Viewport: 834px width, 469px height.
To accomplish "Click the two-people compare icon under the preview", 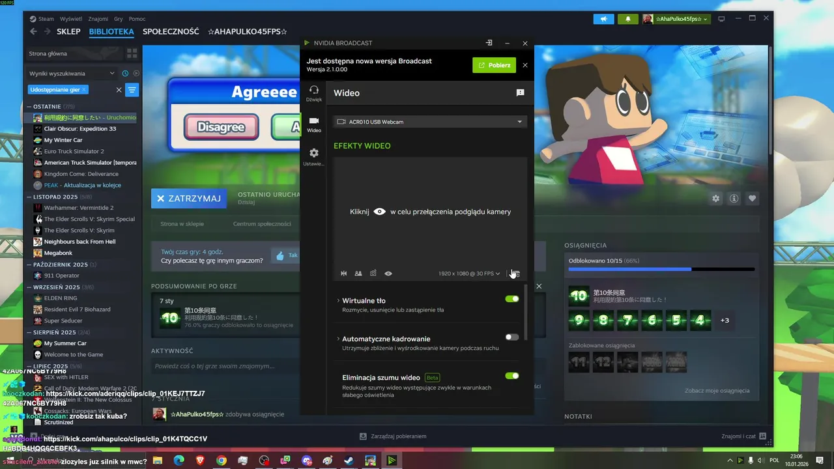I will point(358,274).
